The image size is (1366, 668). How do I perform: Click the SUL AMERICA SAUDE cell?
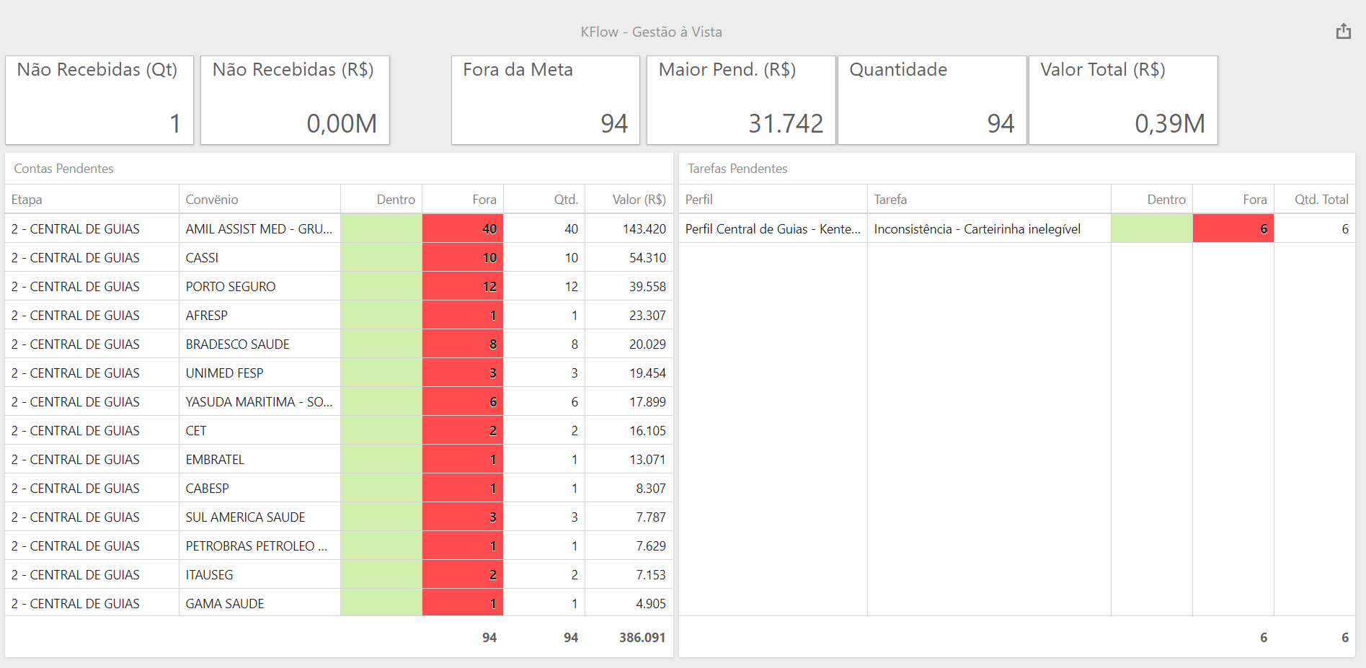pyautogui.click(x=260, y=517)
